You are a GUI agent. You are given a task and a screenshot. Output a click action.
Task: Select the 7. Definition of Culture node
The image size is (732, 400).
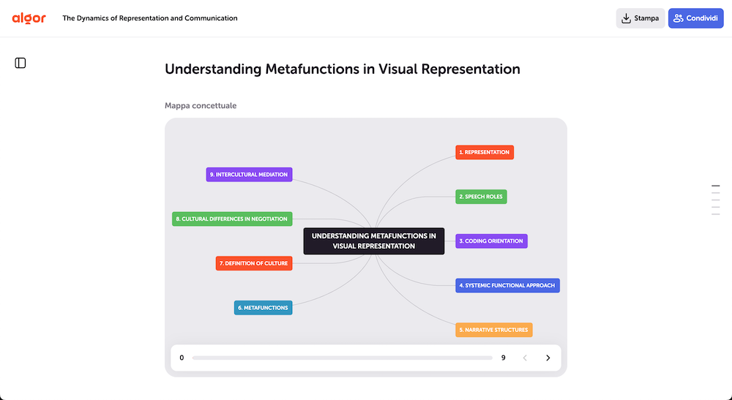tap(254, 263)
